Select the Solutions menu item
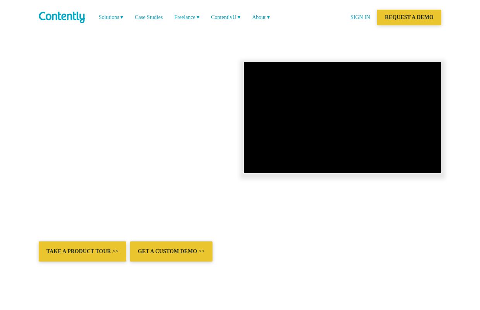Viewport: 480px width, 310px height. 109,17
